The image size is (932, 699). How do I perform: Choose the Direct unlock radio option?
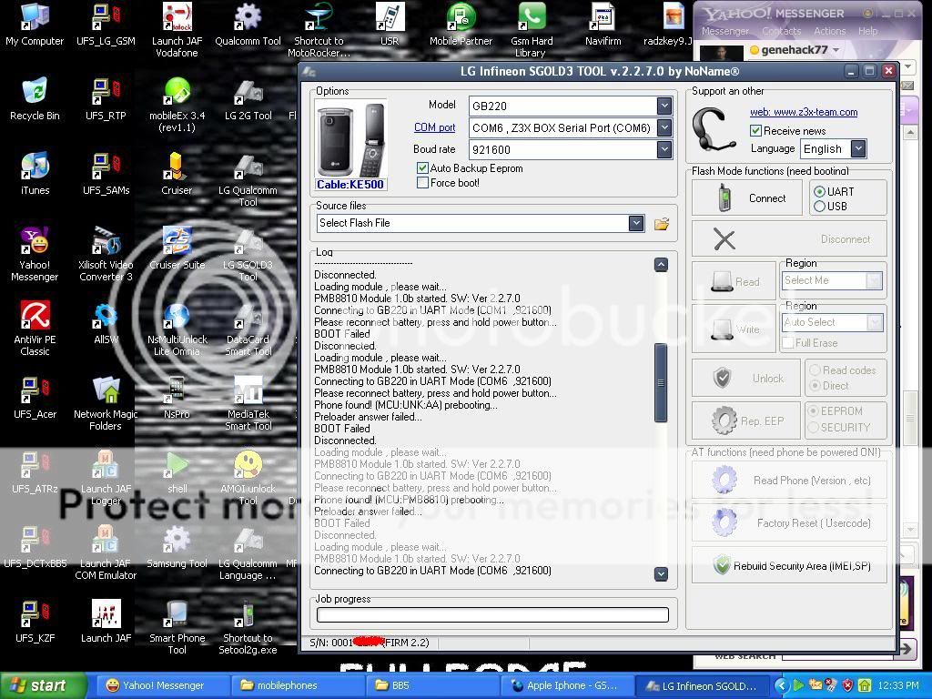click(x=815, y=386)
